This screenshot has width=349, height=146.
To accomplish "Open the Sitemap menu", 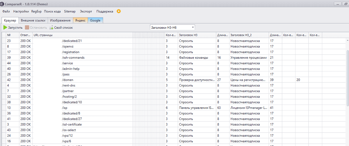I will click(70, 12).
